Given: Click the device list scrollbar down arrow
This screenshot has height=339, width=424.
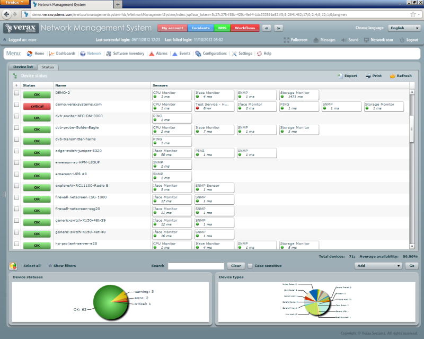Looking at the screenshot, I should point(412,246).
